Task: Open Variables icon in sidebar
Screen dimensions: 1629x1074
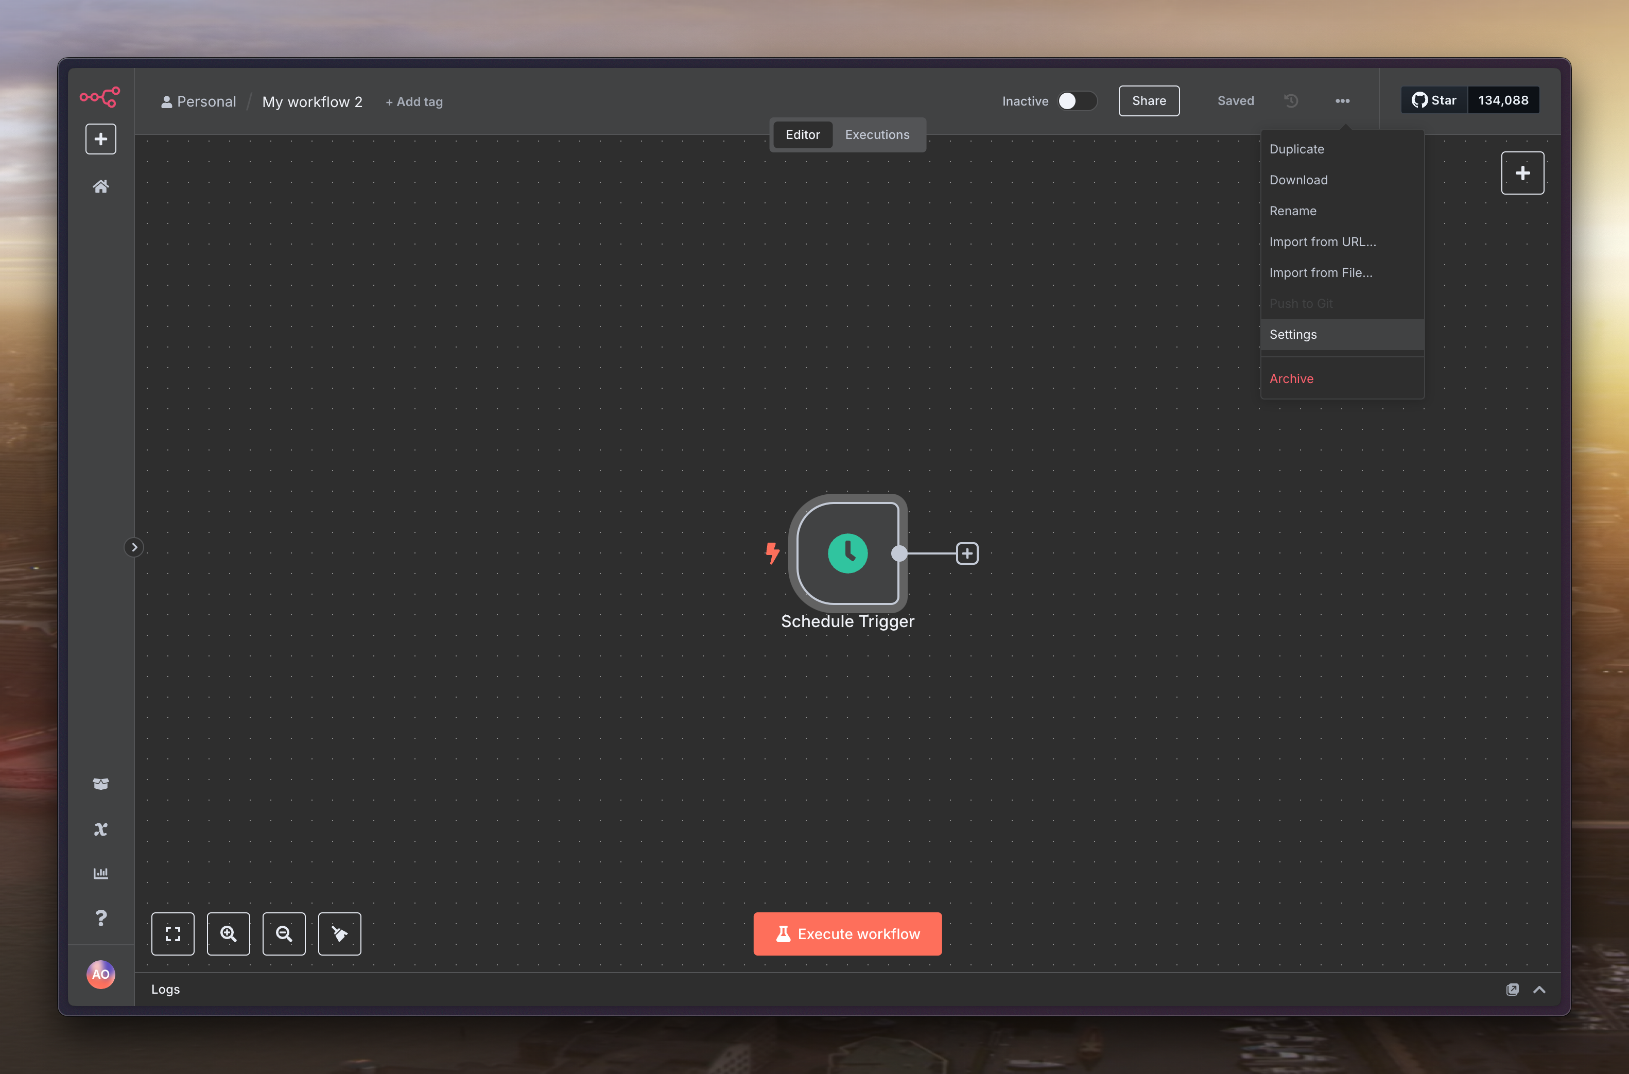Action: click(x=101, y=829)
